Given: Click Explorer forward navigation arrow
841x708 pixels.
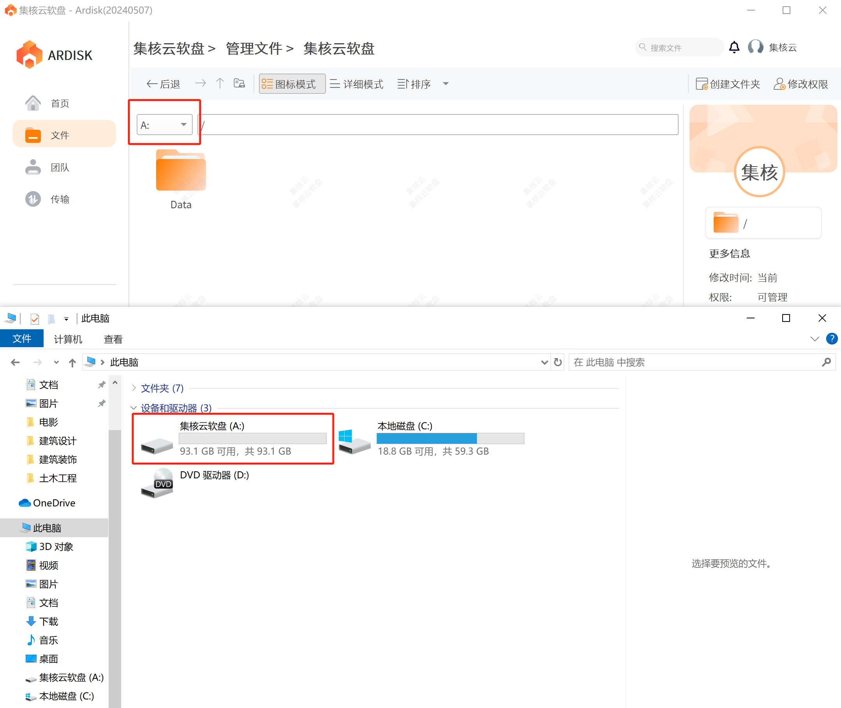Looking at the screenshot, I should pos(38,362).
